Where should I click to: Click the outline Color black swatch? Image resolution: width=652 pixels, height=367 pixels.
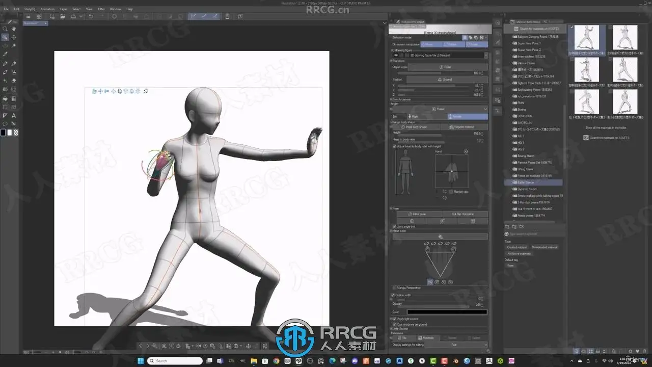click(447, 312)
